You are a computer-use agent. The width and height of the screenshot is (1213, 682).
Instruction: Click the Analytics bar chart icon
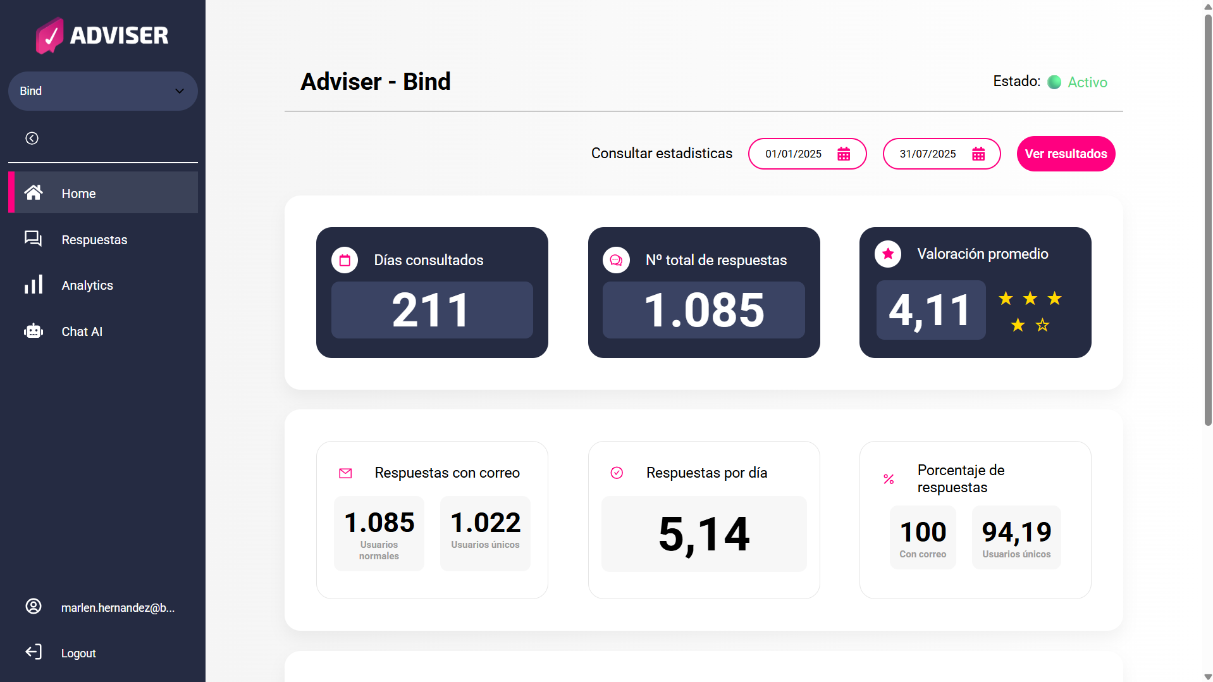34,284
